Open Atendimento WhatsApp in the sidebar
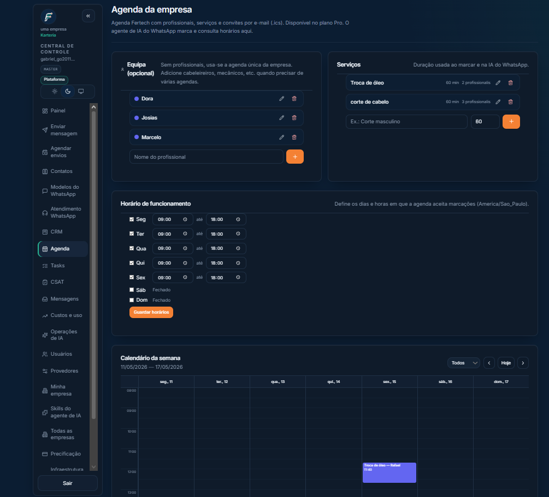The image size is (549, 497). pyautogui.click(x=63, y=212)
